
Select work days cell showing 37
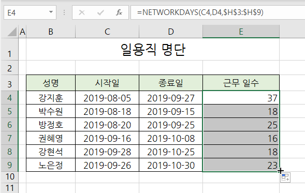click(241, 98)
